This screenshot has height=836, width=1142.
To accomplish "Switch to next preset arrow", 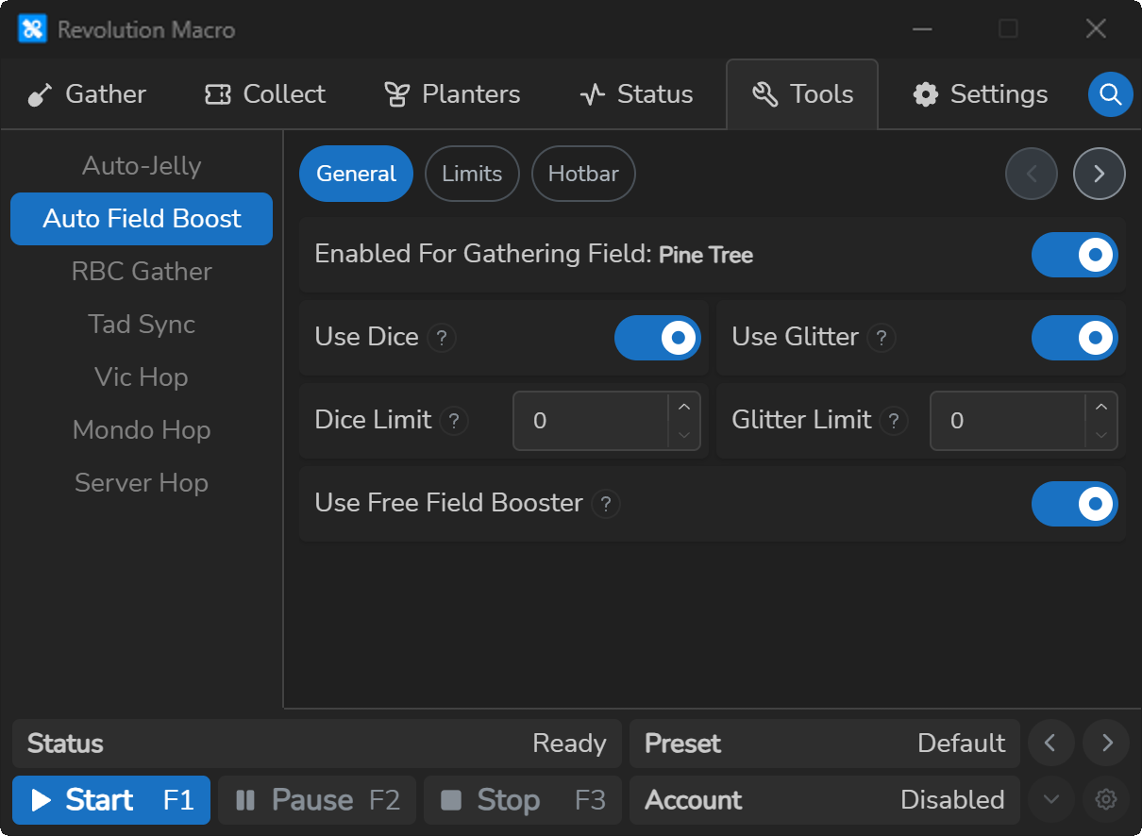I will [1106, 744].
